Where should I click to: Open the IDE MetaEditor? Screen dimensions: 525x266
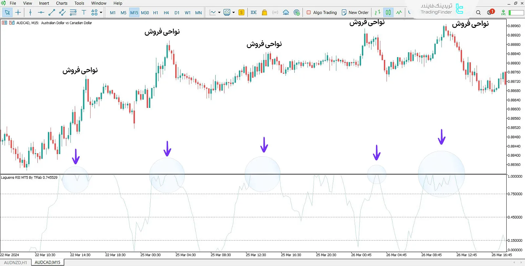click(254, 12)
